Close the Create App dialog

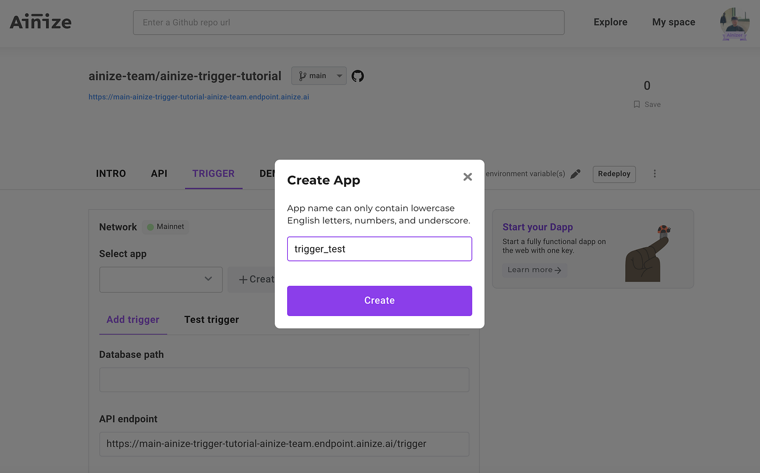pos(467,176)
